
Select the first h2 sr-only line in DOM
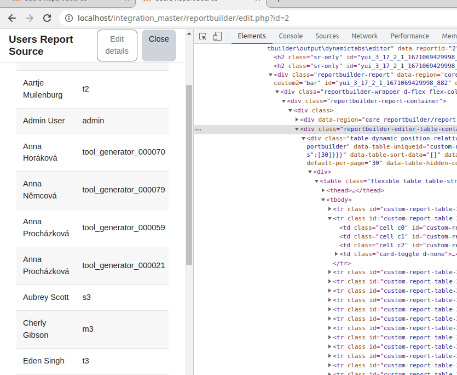(365, 57)
